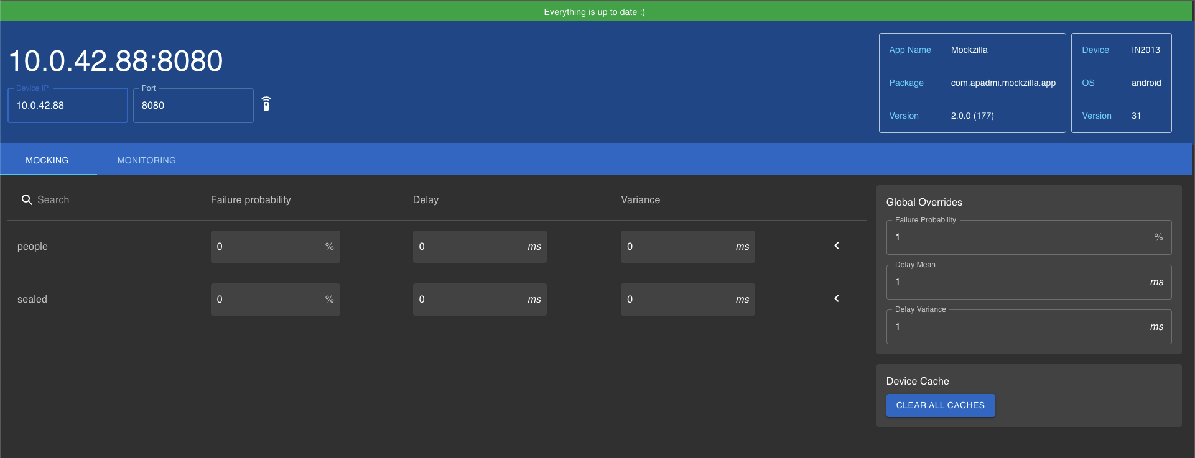Edit the sealed delay field
1195x458 pixels.
coord(470,300)
